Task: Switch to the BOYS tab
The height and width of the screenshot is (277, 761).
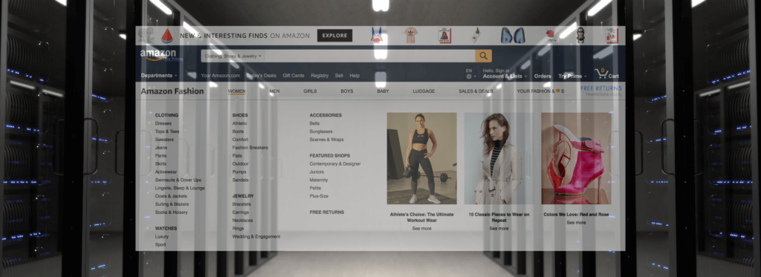Action: click(x=346, y=91)
